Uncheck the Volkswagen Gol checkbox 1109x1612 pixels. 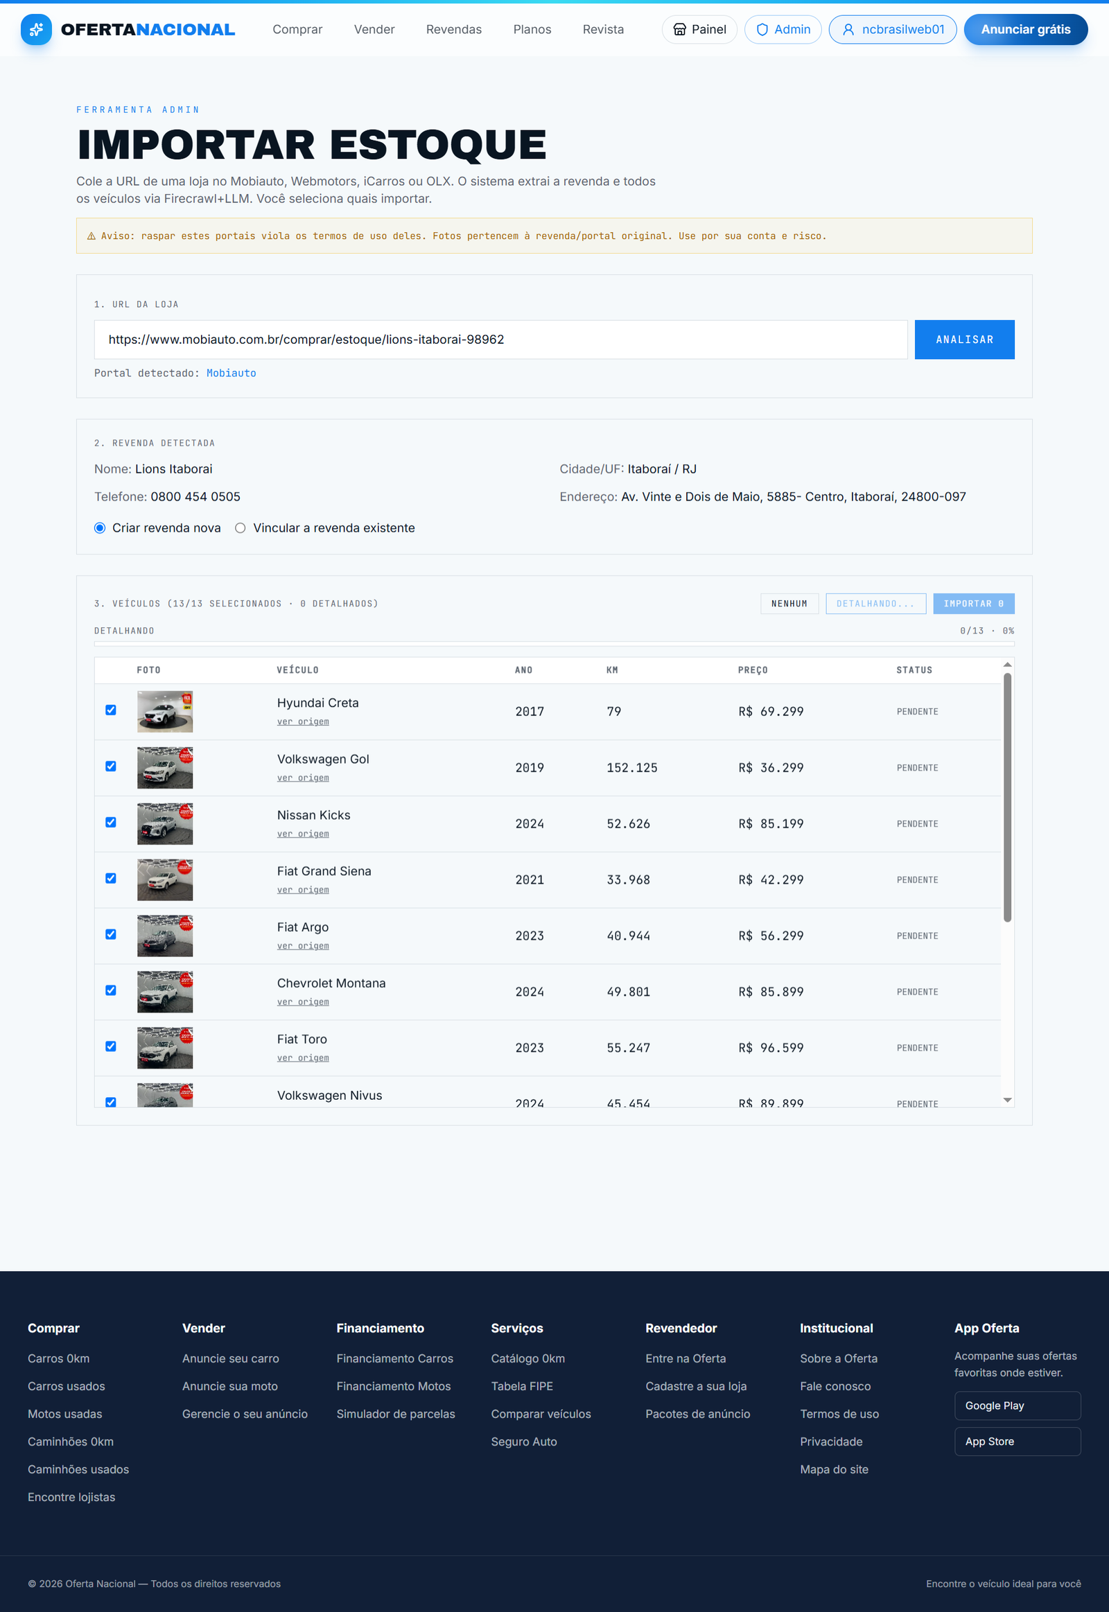[x=110, y=766]
